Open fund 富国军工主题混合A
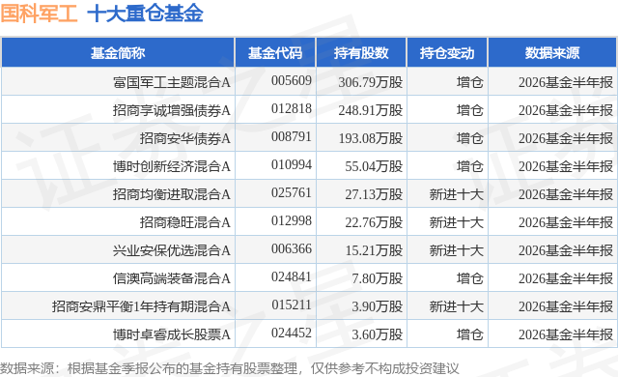This screenshot has width=618, height=377. 172,82
